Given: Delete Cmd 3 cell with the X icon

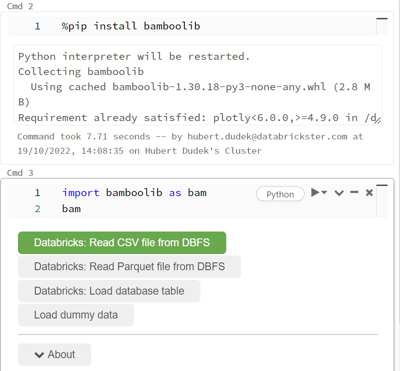Looking at the screenshot, I should point(369,193).
